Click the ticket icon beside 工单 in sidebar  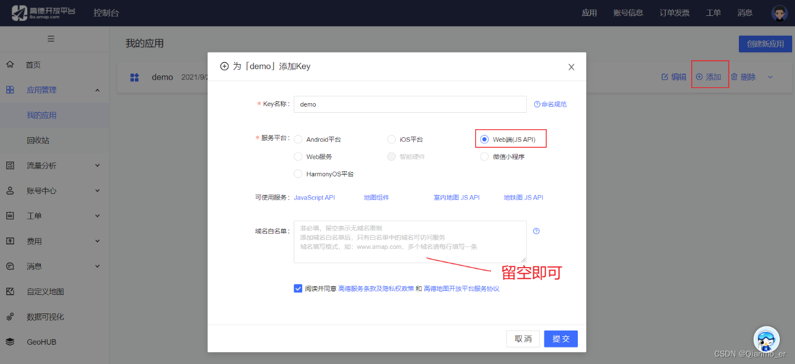tap(10, 215)
